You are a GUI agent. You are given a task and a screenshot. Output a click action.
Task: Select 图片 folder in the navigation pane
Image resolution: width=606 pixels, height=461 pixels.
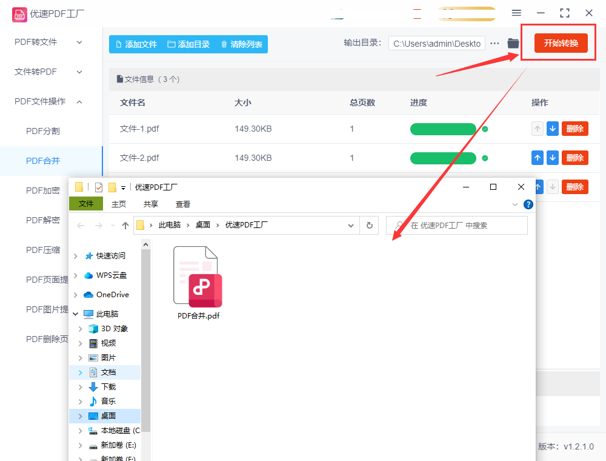108,358
